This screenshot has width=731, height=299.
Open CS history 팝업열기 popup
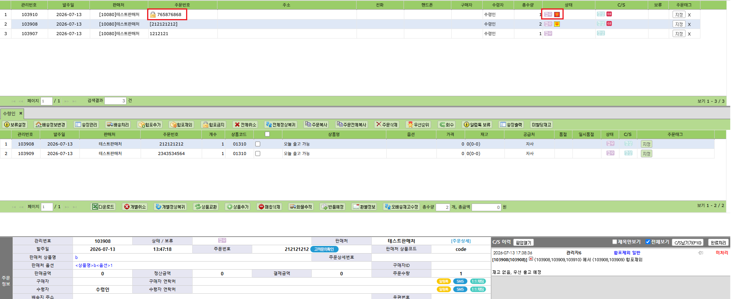523,242
